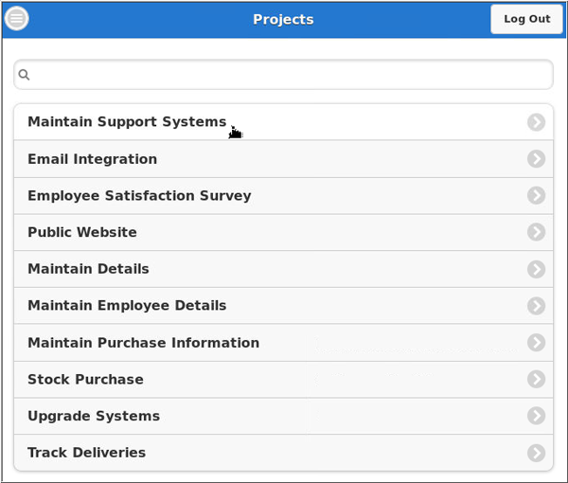
Task: Click arrow icon for Upgrade Systems
Action: pyautogui.click(x=536, y=416)
